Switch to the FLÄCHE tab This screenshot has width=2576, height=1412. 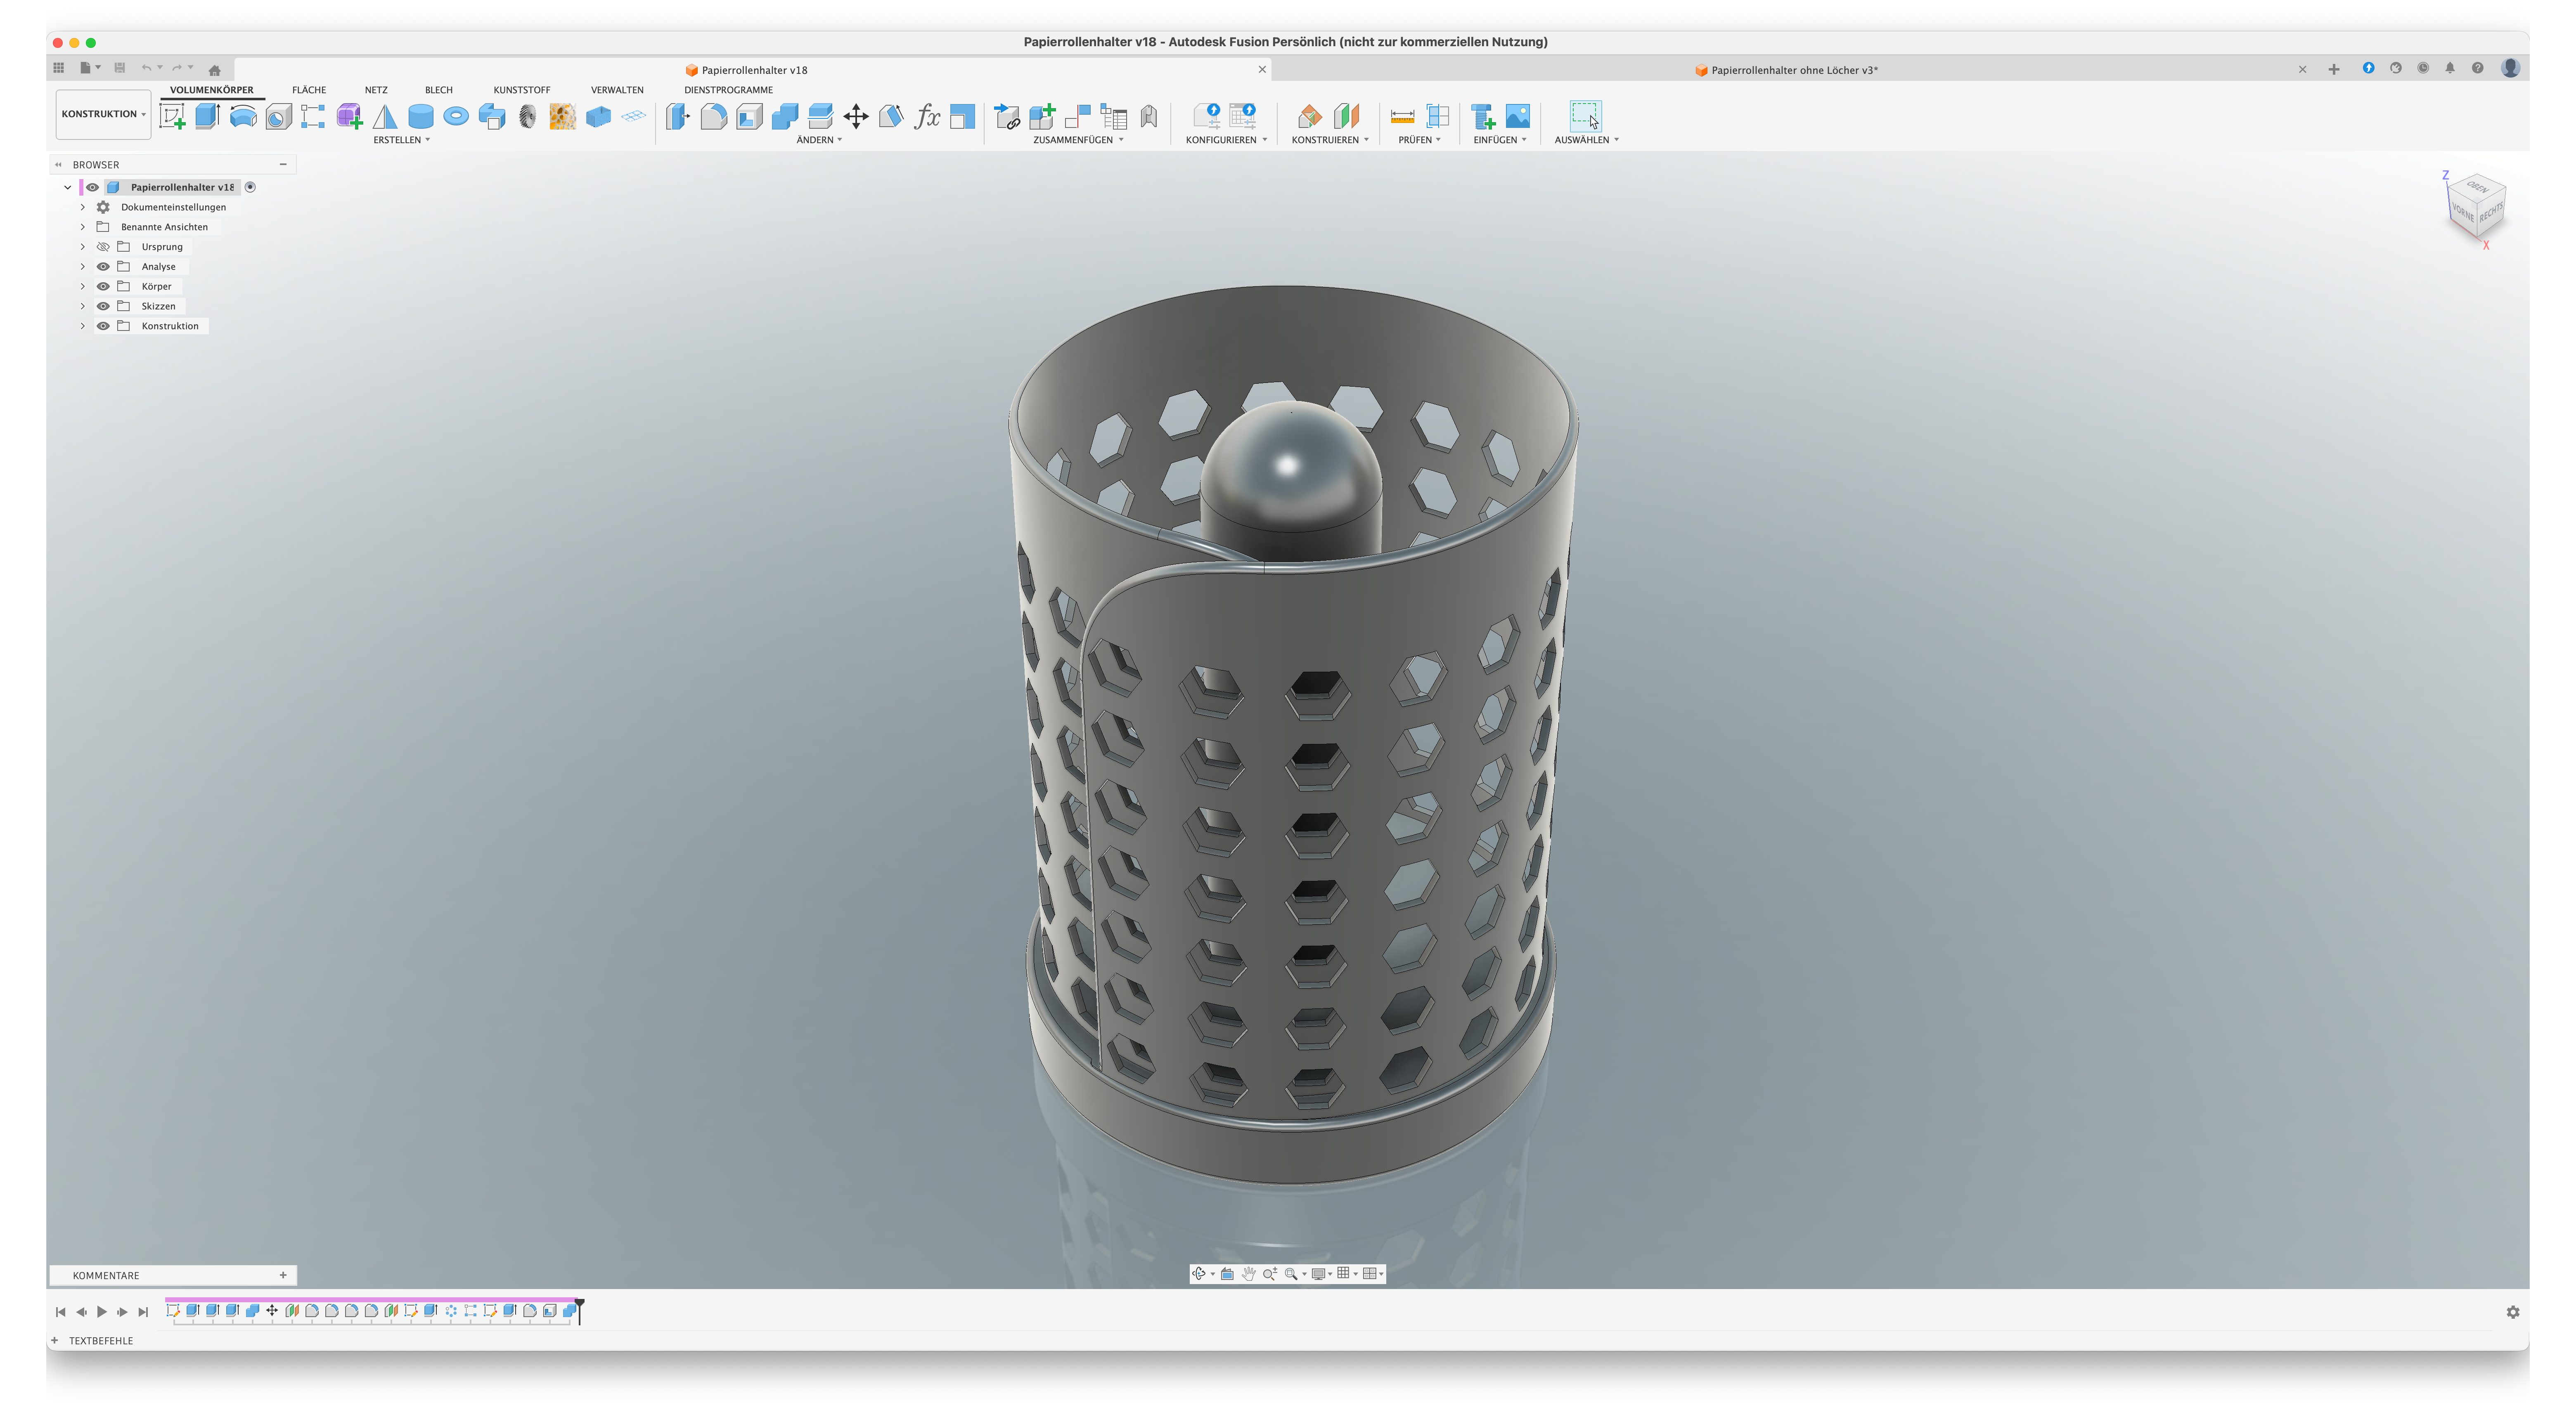309,90
